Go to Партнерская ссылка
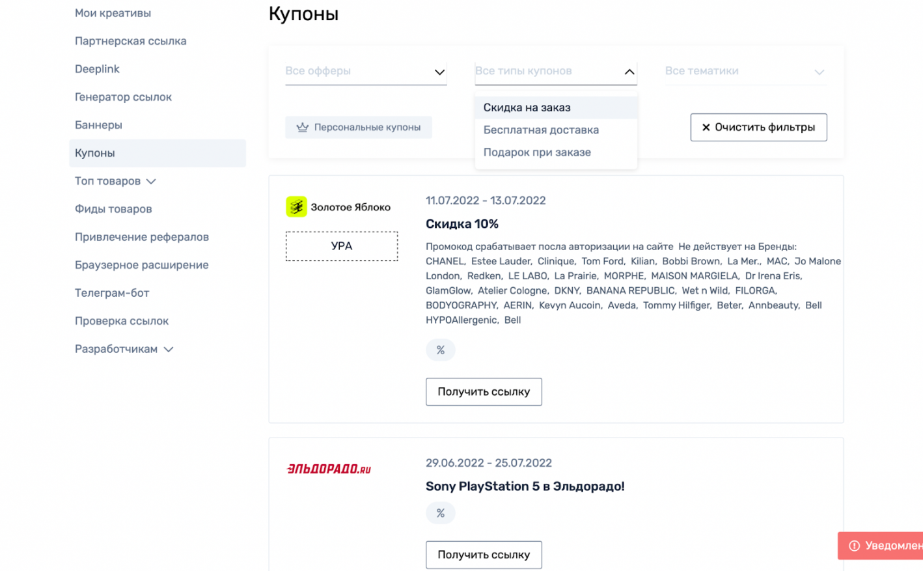This screenshot has width=923, height=571. (x=131, y=41)
